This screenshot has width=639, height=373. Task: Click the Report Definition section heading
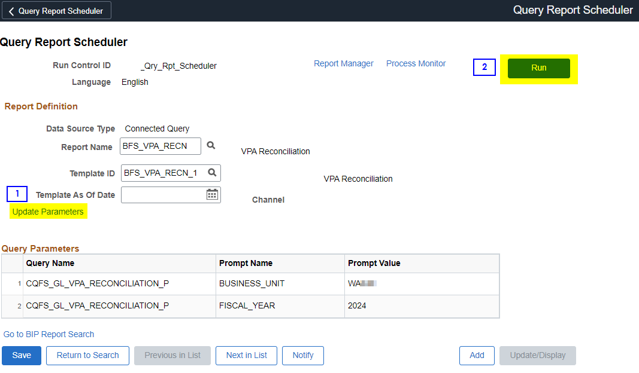coord(41,106)
